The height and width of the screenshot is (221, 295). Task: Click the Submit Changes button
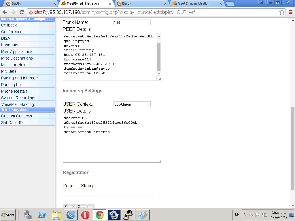click(x=78, y=206)
